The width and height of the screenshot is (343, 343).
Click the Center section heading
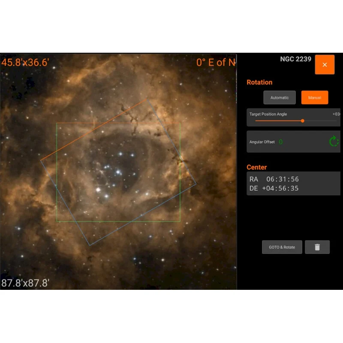point(257,167)
